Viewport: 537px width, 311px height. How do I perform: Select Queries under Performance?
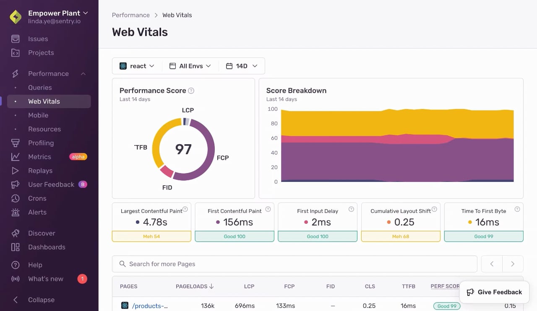(x=40, y=88)
